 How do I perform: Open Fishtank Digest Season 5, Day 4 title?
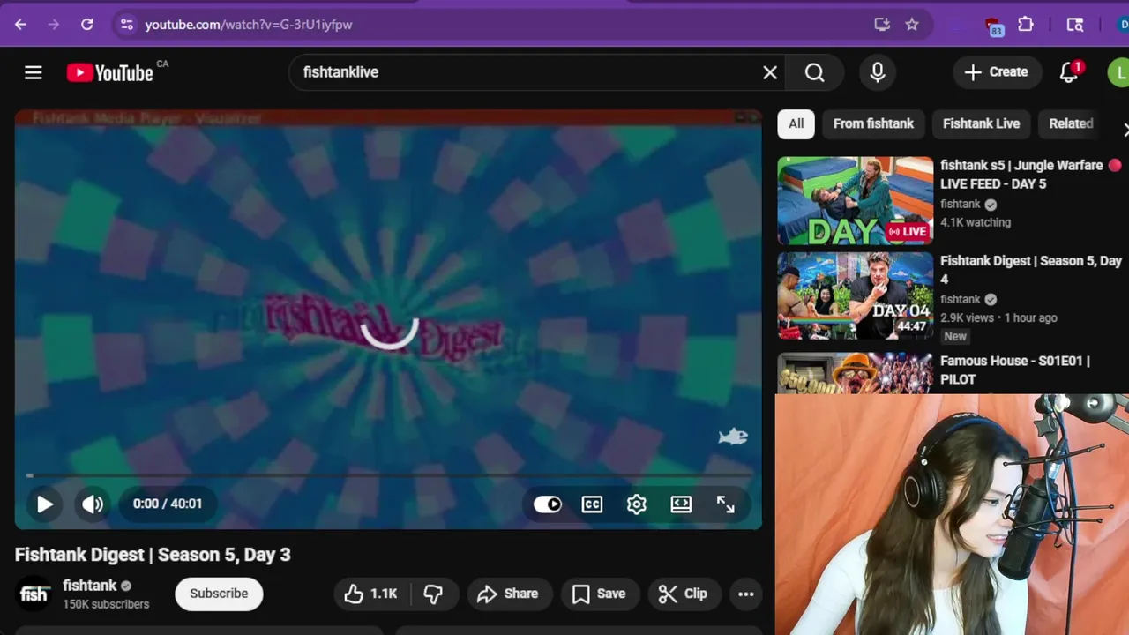1030,270
